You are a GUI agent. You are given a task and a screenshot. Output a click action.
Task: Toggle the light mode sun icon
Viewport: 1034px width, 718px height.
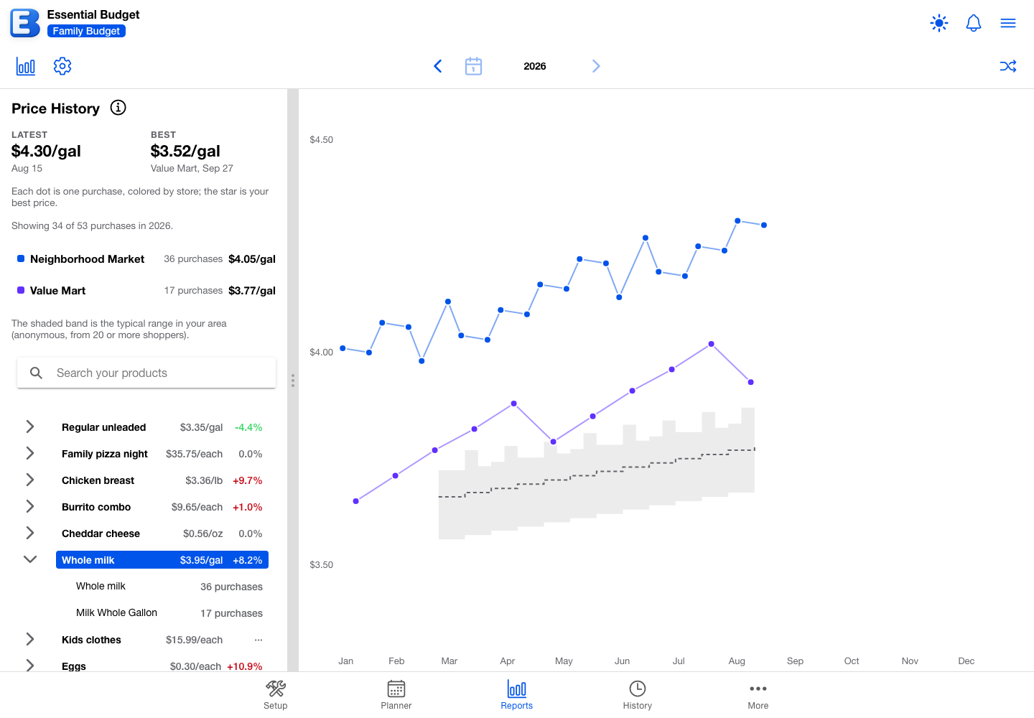tap(939, 23)
